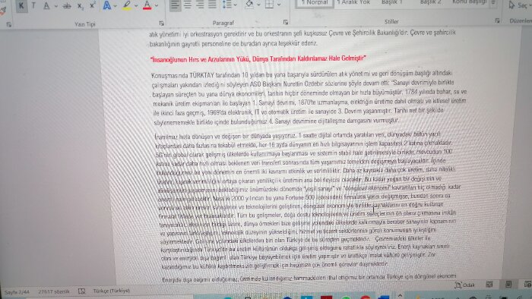Expand the styles gallery

494,3
